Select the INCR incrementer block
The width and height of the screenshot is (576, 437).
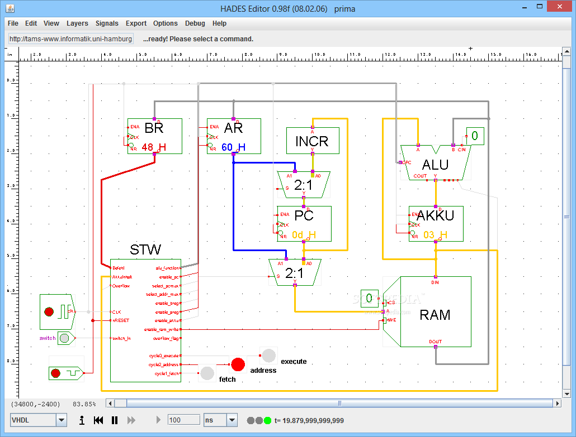click(313, 141)
